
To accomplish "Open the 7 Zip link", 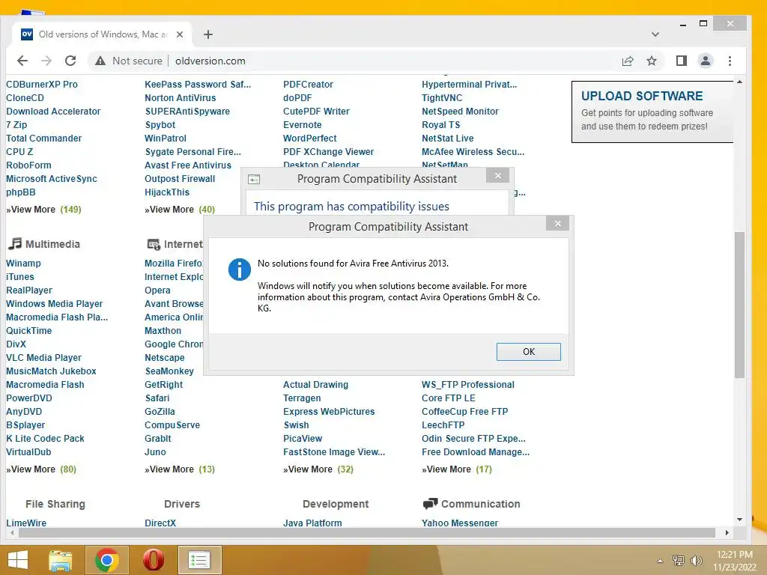I will click(x=16, y=125).
